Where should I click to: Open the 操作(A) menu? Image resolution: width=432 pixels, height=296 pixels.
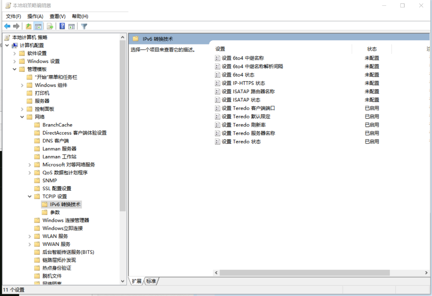coord(35,16)
